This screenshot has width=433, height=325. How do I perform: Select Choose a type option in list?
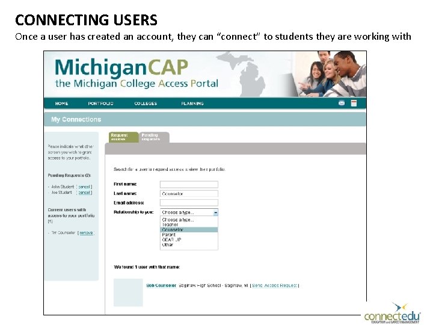[189, 220]
